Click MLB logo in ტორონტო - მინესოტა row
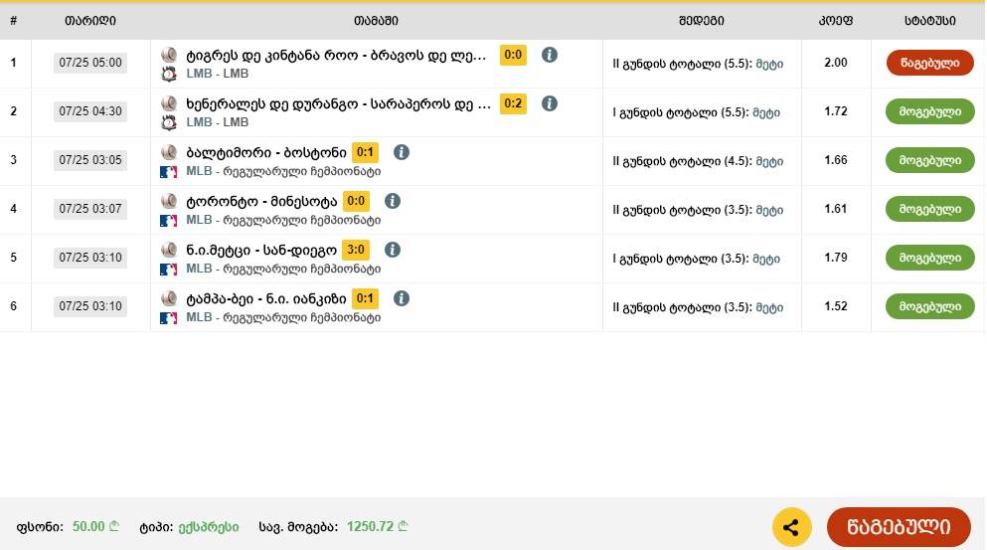The height and width of the screenshot is (550, 987). 169,221
